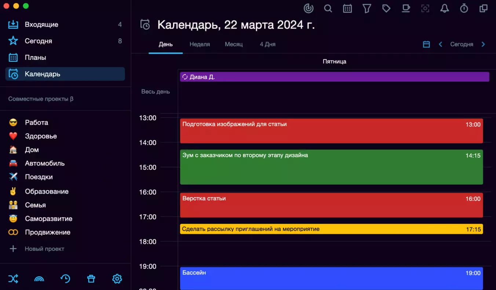Image resolution: width=496 pixels, height=290 pixels.
Task: Click the calendar grid icon in top toolbar
Action: click(347, 8)
